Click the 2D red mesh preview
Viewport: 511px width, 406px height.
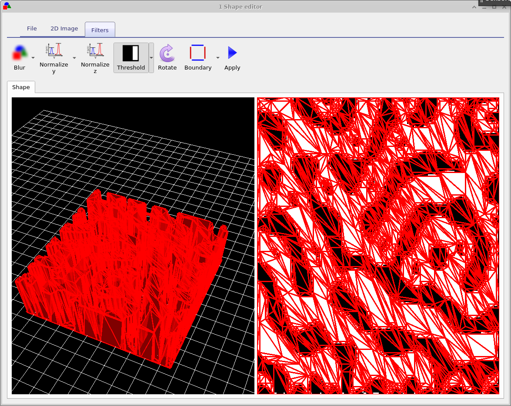(378, 246)
